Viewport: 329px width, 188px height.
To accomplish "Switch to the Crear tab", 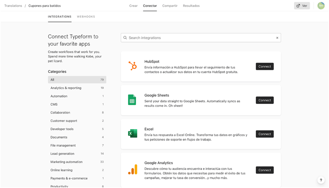I will 133,6.
